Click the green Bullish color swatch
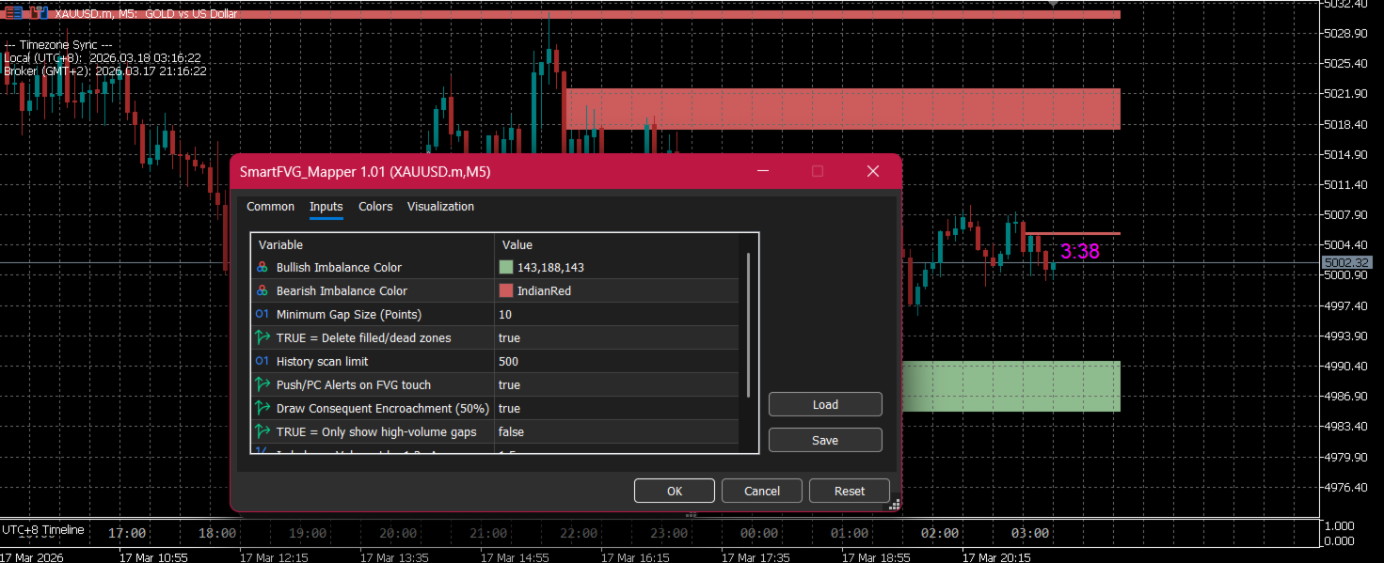The width and height of the screenshot is (1384, 563). (x=506, y=268)
